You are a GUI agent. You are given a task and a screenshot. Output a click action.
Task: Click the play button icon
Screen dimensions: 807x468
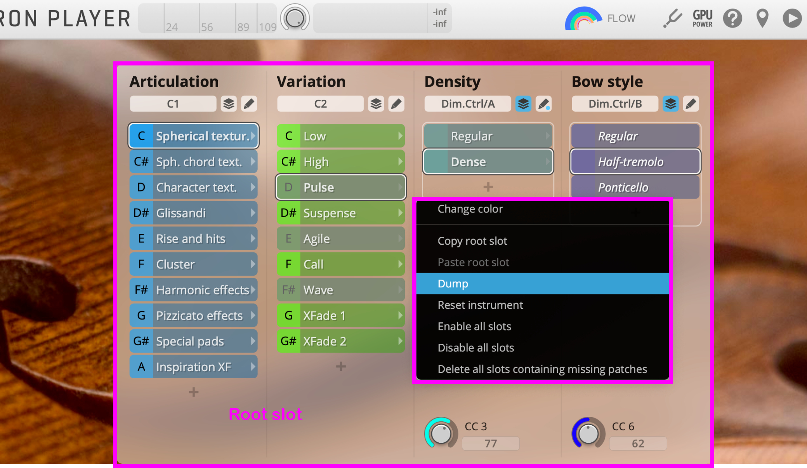tap(792, 18)
